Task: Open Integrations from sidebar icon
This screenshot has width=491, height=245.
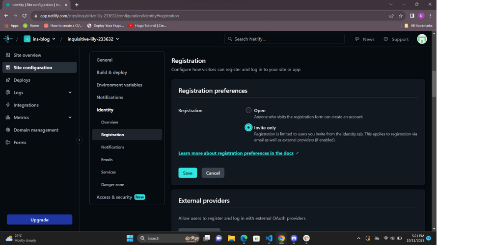Action: (x=8, y=105)
